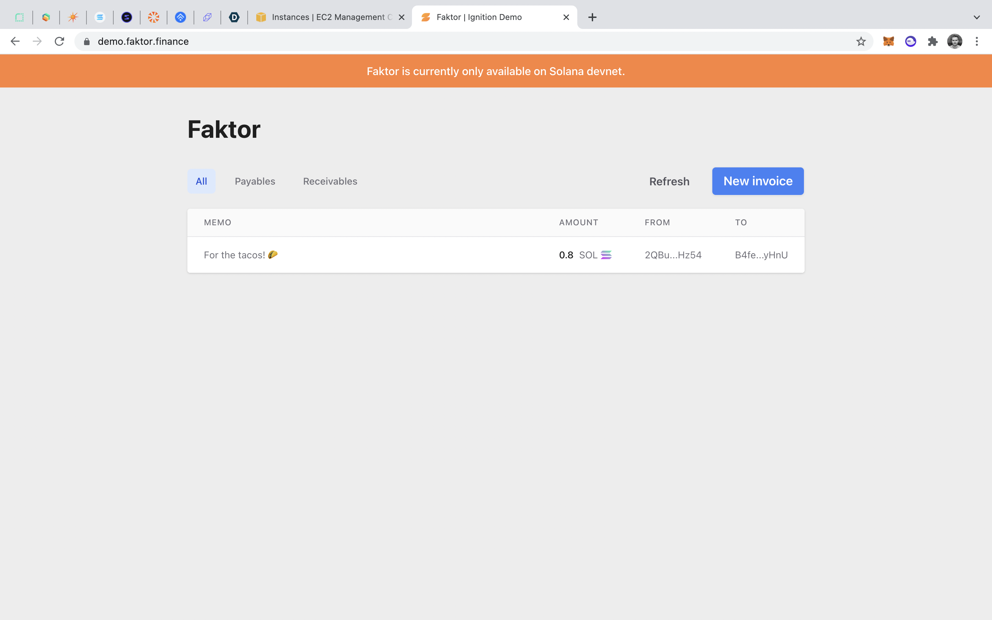Click the MetaMask fox extension icon
The image size is (992, 620).
point(888,41)
